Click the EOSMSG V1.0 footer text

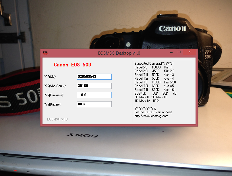coord(57,119)
